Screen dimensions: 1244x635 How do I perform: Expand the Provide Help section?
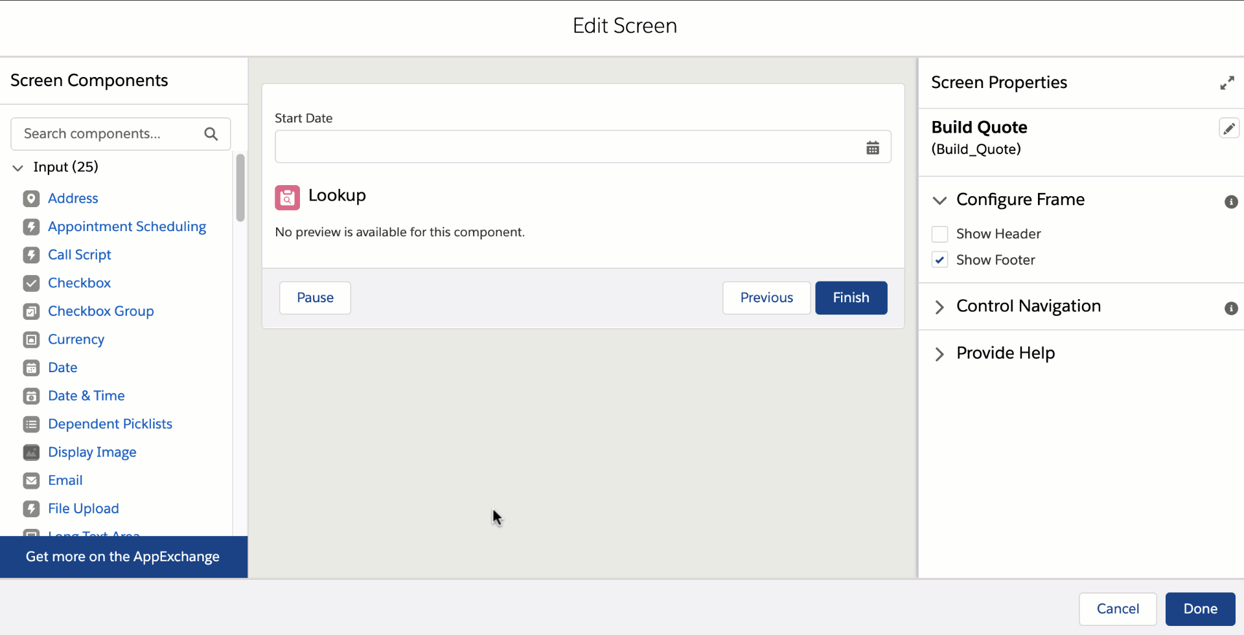[x=939, y=353]
